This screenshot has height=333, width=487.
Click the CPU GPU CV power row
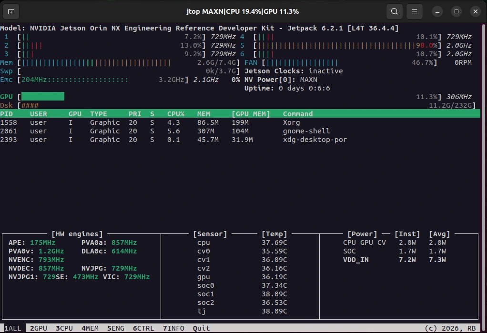pyautogui.click(x=395, y=242)
